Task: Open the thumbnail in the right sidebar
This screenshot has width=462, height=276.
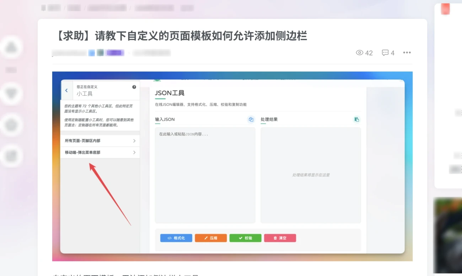Action: (x=448, y=235)
